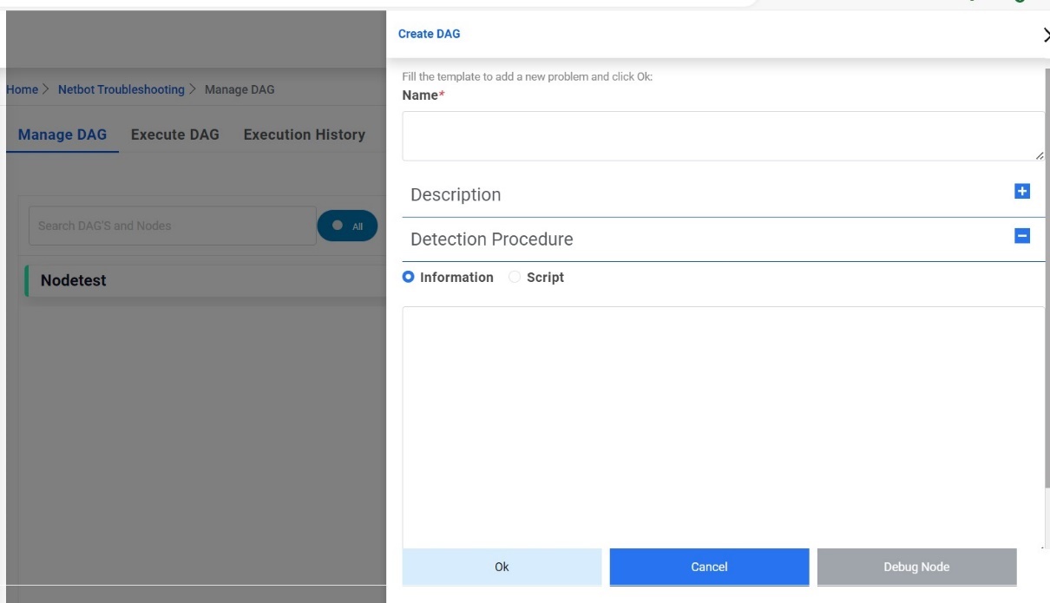The height and width of the screenshot is (603, 1050).
Task: Switch to the Manage DAG tab
Action: (62, 134)
